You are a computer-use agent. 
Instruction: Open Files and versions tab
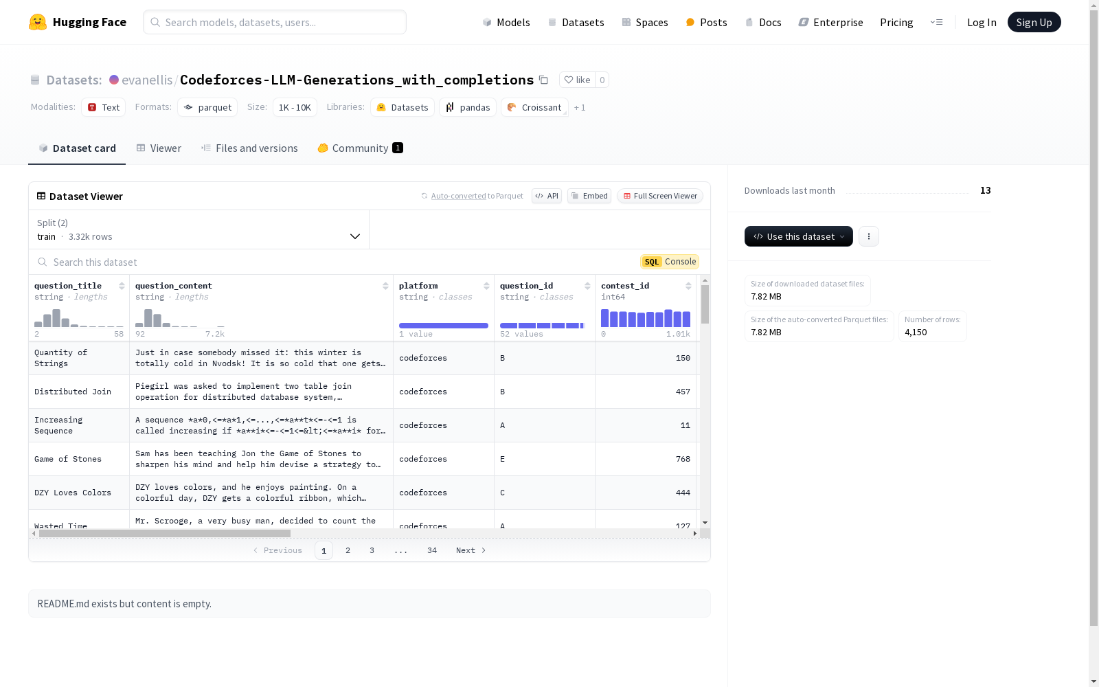pos(249,148)
